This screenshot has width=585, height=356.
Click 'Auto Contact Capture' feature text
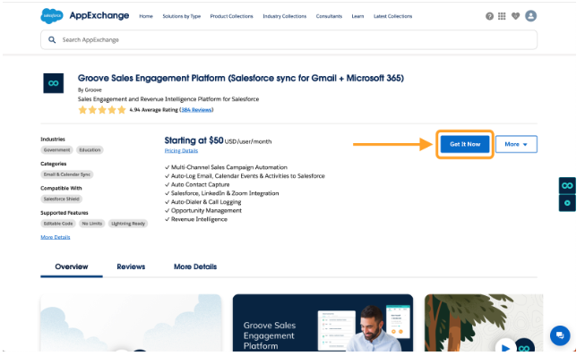(201, 184)
